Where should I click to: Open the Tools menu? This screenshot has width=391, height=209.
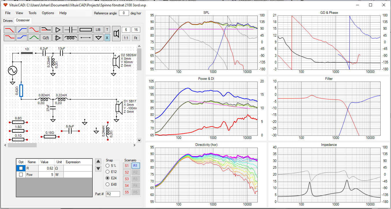pyautogui.click(x=32, y=13)
